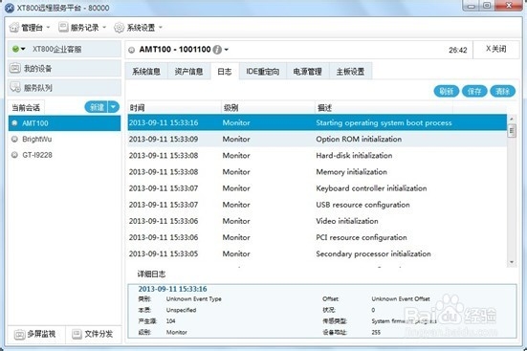Click the 清除 clear button
Screen dimensions: 527x351
[502, 91]
